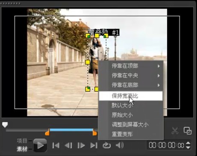Jump to end with the End button
Screen dimensions: 197x156
(94, 145)
